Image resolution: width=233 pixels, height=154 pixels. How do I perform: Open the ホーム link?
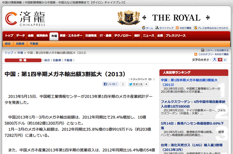click(x=149, y=28)
